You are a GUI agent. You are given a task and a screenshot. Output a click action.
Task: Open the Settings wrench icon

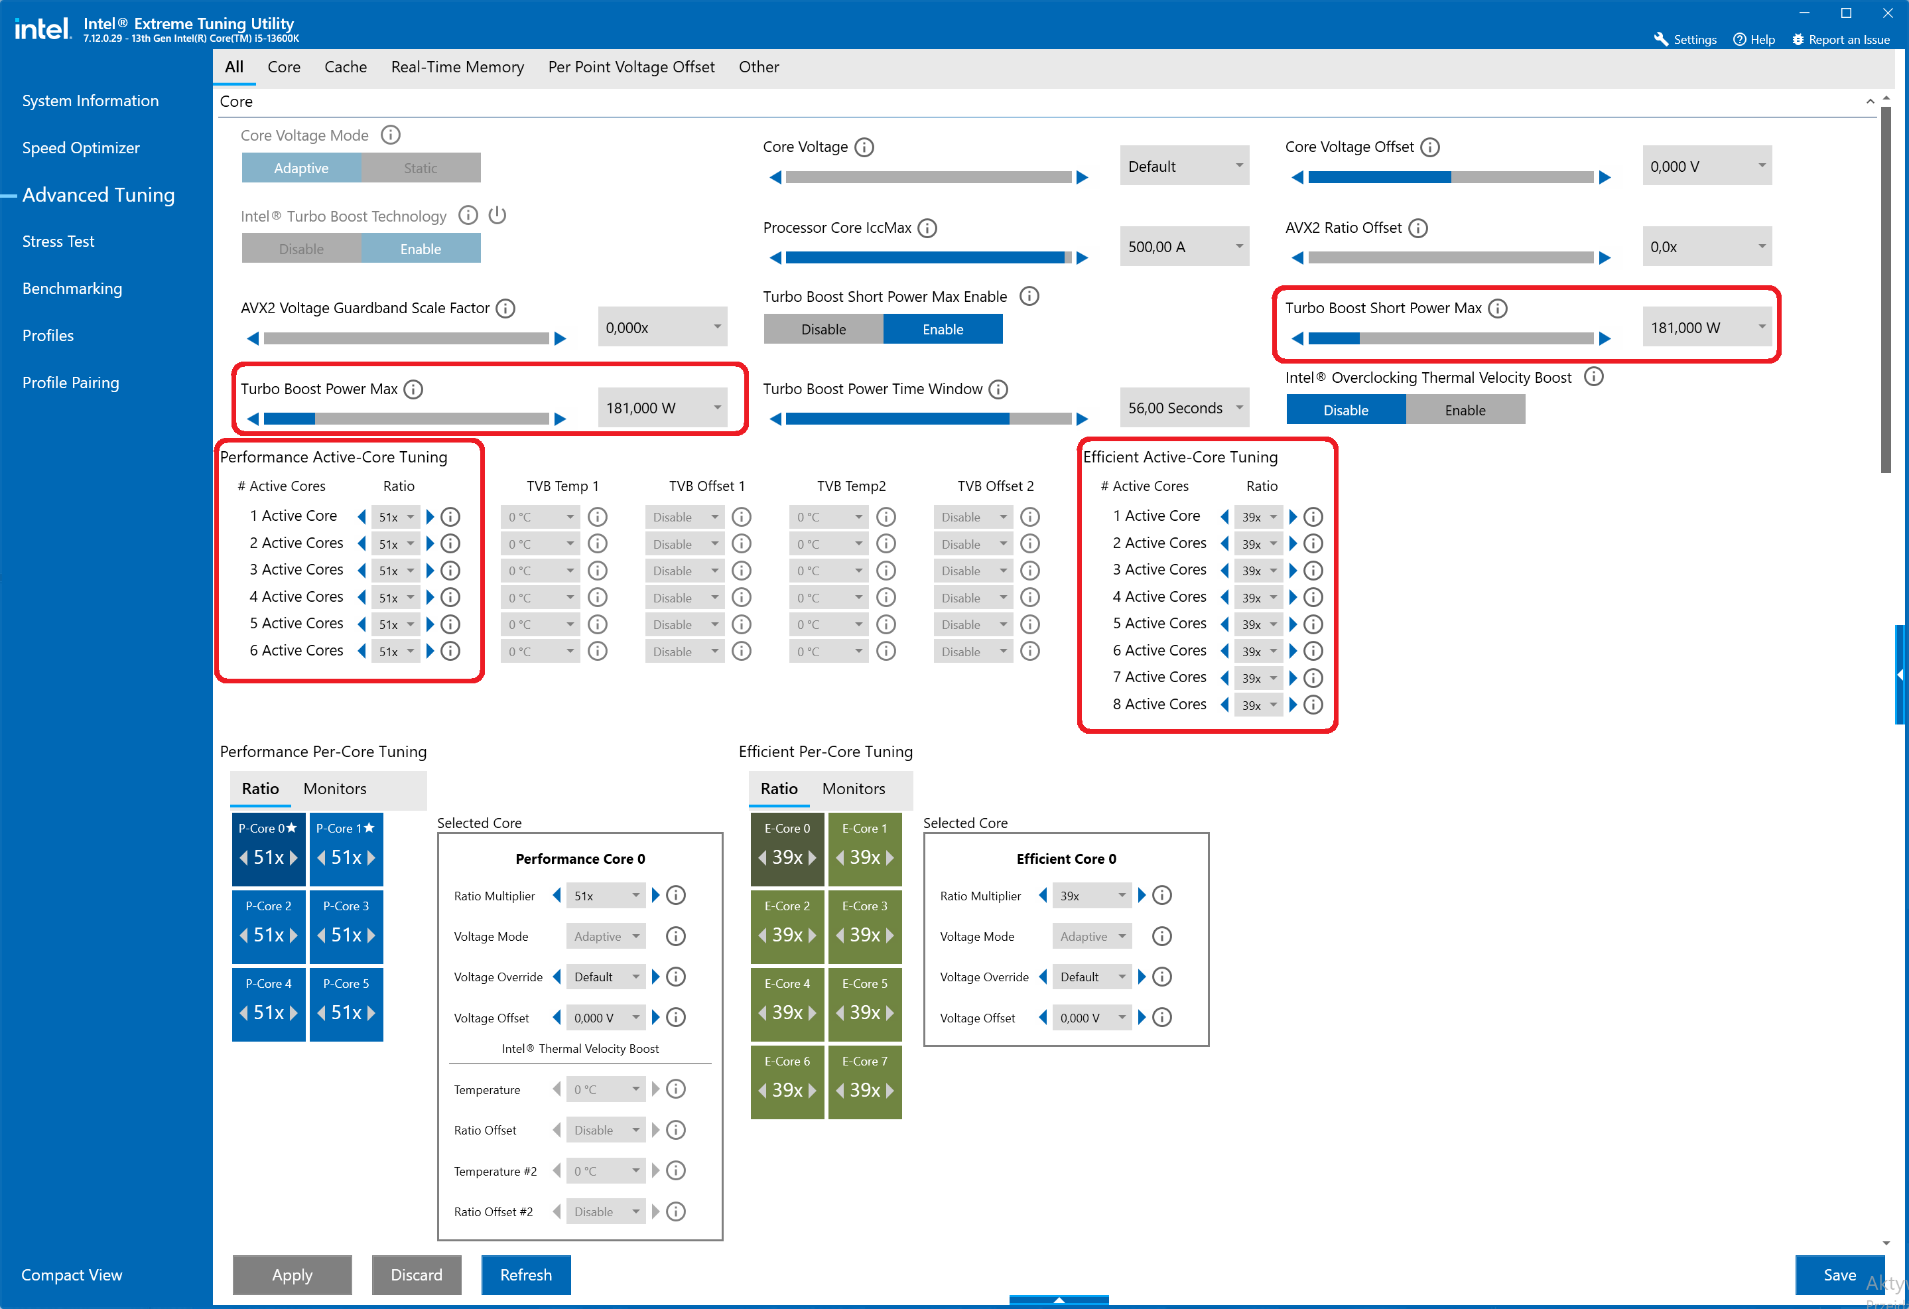tap(1661, 39)
